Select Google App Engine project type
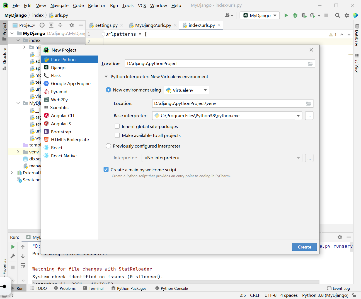Screen dimensions: 361x299 pyautogui.click(x=69, y=83)
